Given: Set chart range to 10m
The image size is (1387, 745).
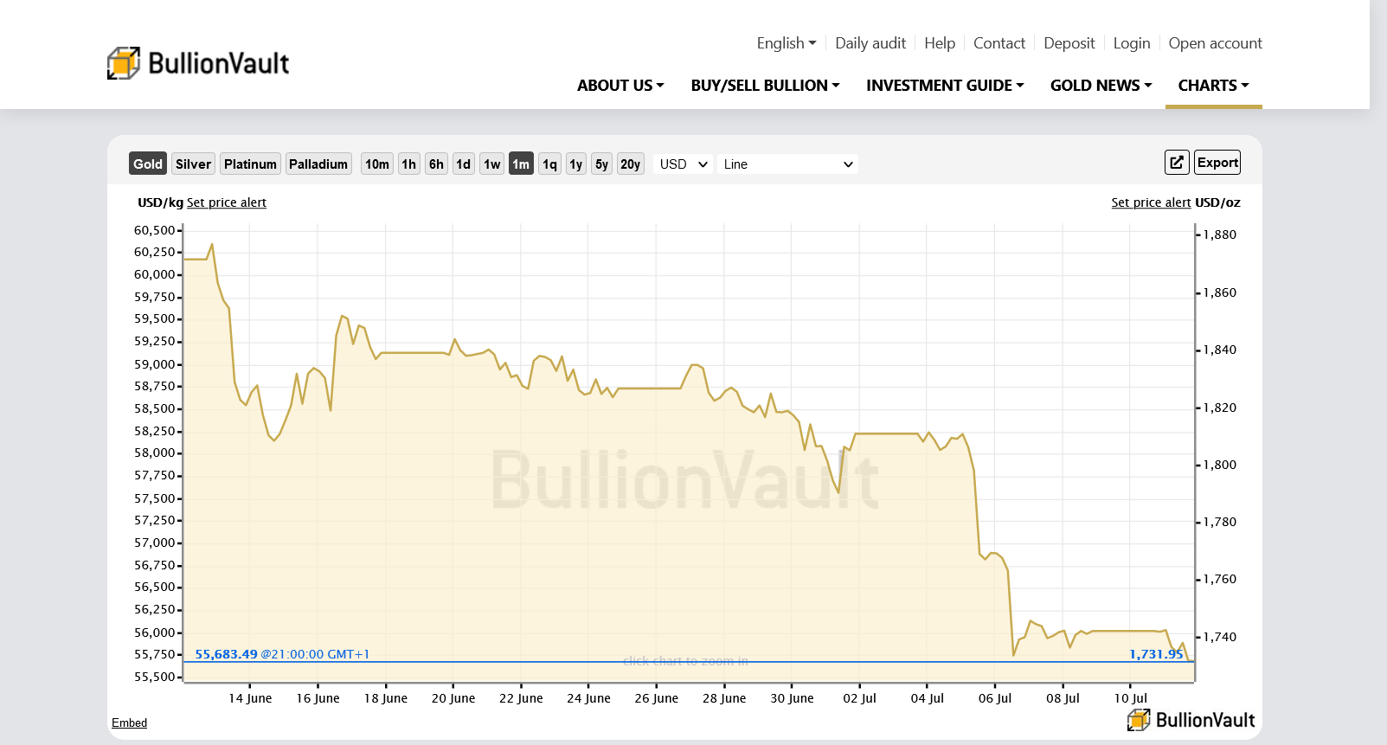Looking at the screenshot, I should click(x=376, y=164).
